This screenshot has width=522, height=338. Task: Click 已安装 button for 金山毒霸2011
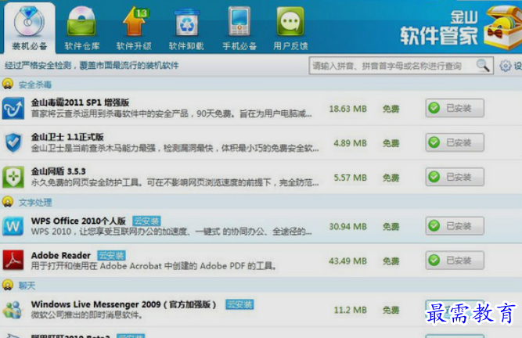455,108
